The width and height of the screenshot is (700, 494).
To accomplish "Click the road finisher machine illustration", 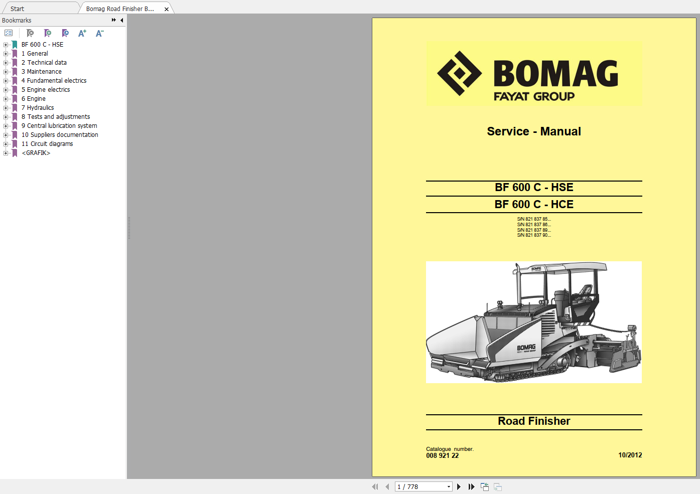I will pos(533,322).
